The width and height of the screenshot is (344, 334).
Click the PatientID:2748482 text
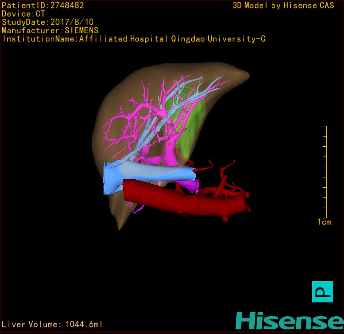coord(43,6)
